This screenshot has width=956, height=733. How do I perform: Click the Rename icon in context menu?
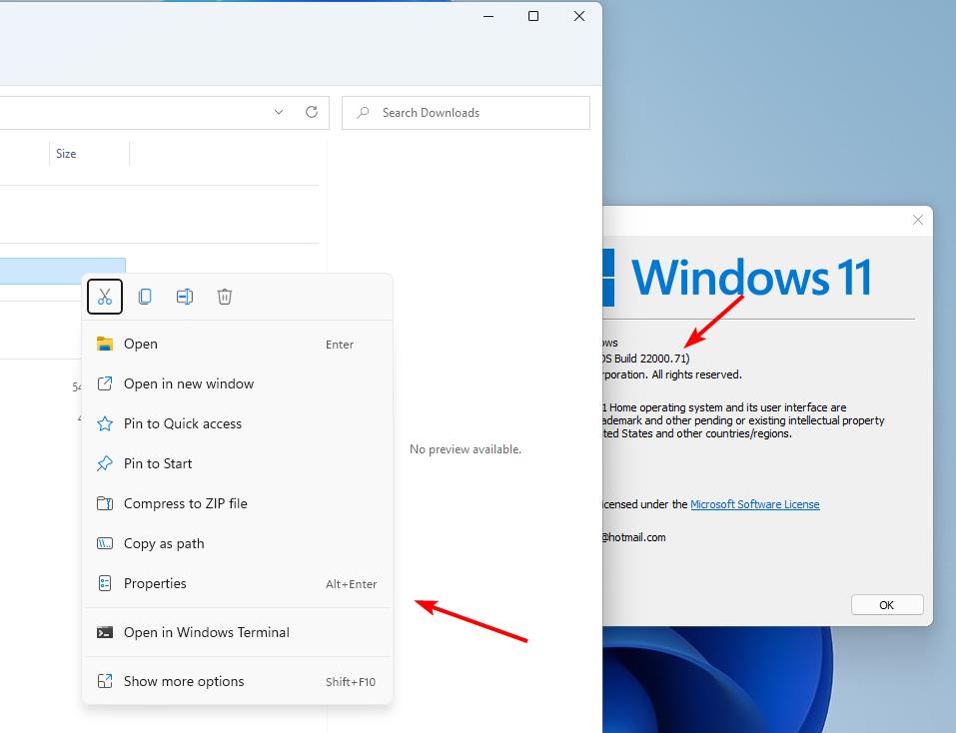pyautogui.click(x=185, y=297)
